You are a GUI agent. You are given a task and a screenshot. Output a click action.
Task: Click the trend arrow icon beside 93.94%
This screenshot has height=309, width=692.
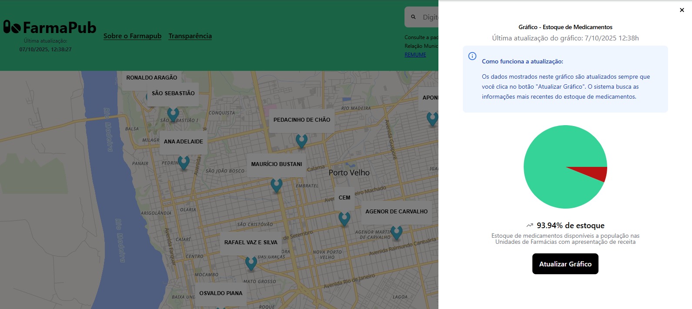click(529, 225)
